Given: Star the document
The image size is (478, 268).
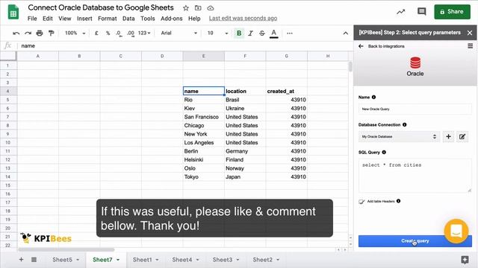Looking at the screenshot, I should tap(186, 8).
